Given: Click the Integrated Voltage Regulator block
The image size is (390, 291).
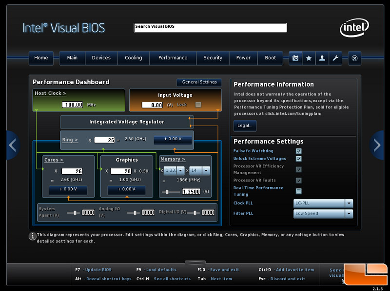Looking at the screenshot, I should [x=127, y=122].
